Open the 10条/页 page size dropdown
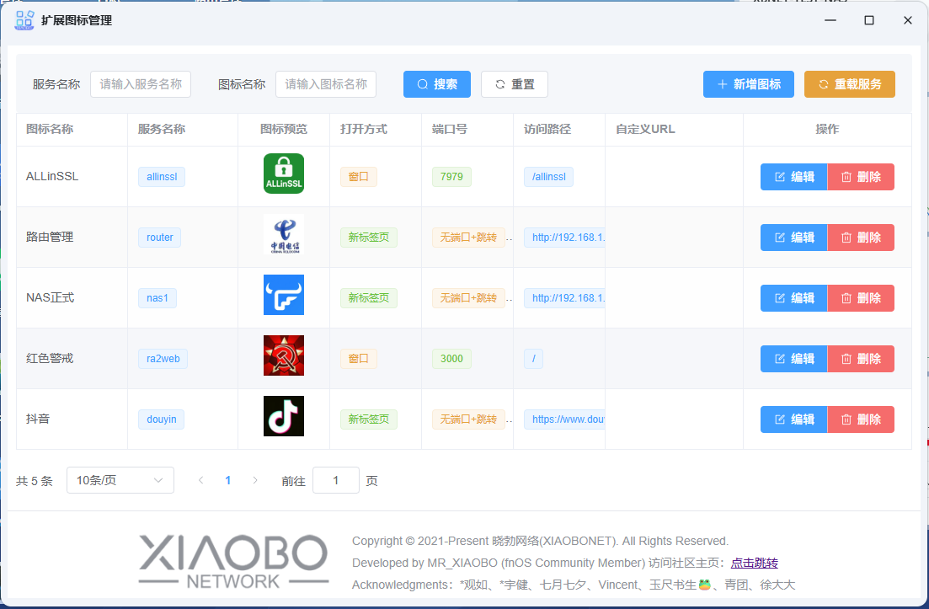The width and height of the screenshot is (929, 609). coord(120,480)
